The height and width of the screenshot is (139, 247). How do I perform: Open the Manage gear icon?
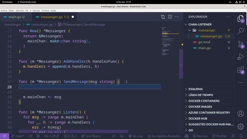coord(240,127)
